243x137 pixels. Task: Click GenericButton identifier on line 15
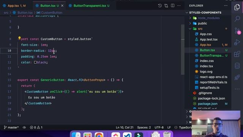click(x=52, y=80)
